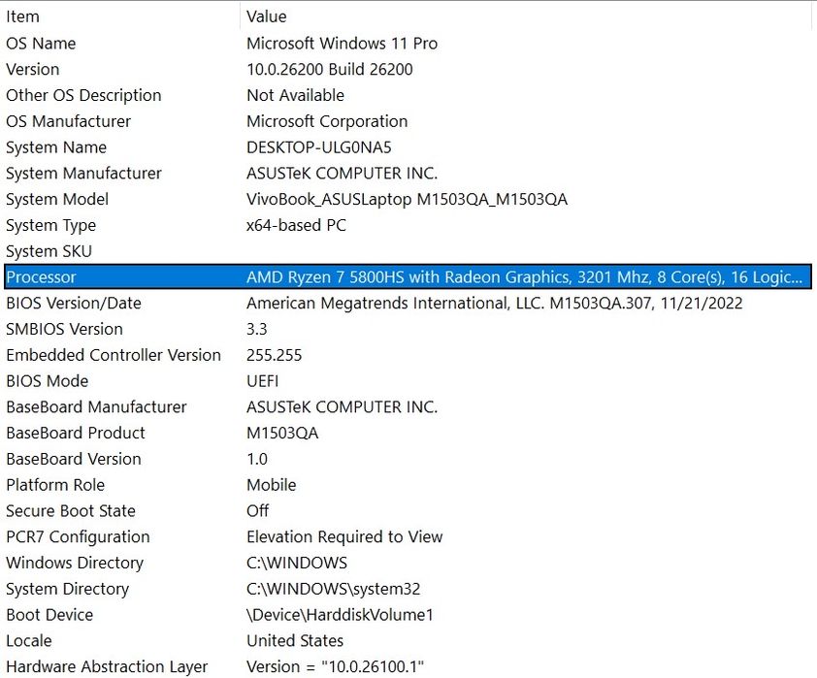Viewport: 817px width, 678px height.
Task: Click the Embedded Controller Version row
Action: 114,355
